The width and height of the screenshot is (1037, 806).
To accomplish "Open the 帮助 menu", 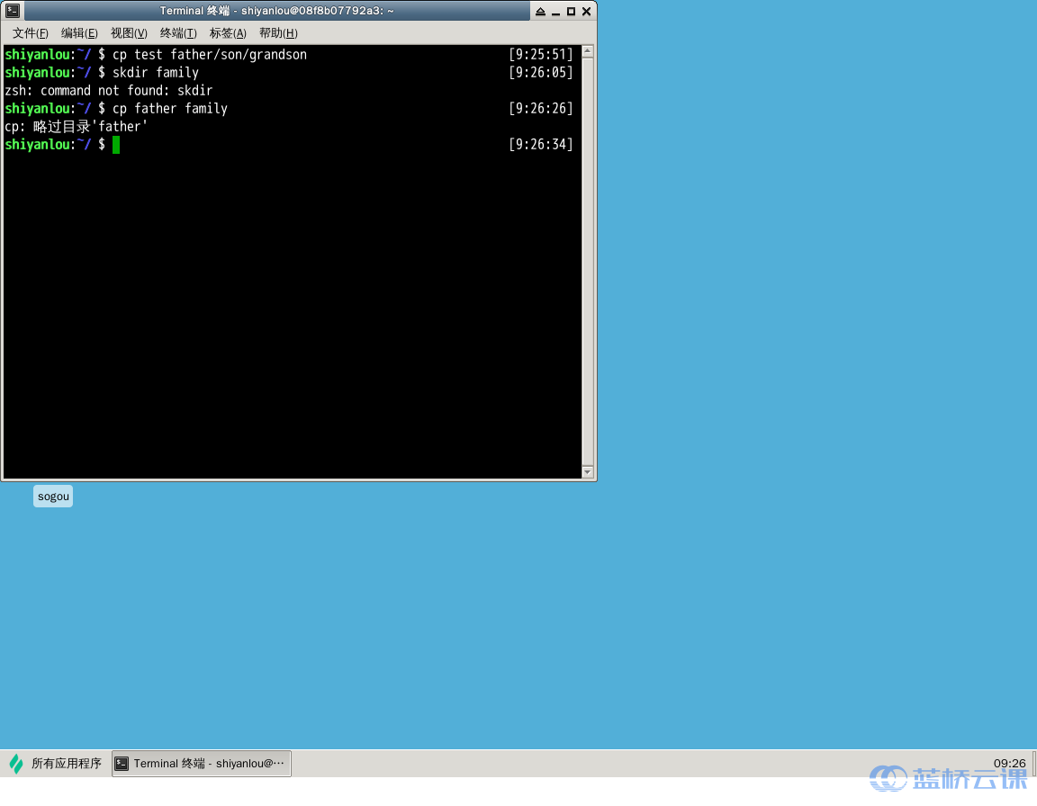I will coord(277,33).
